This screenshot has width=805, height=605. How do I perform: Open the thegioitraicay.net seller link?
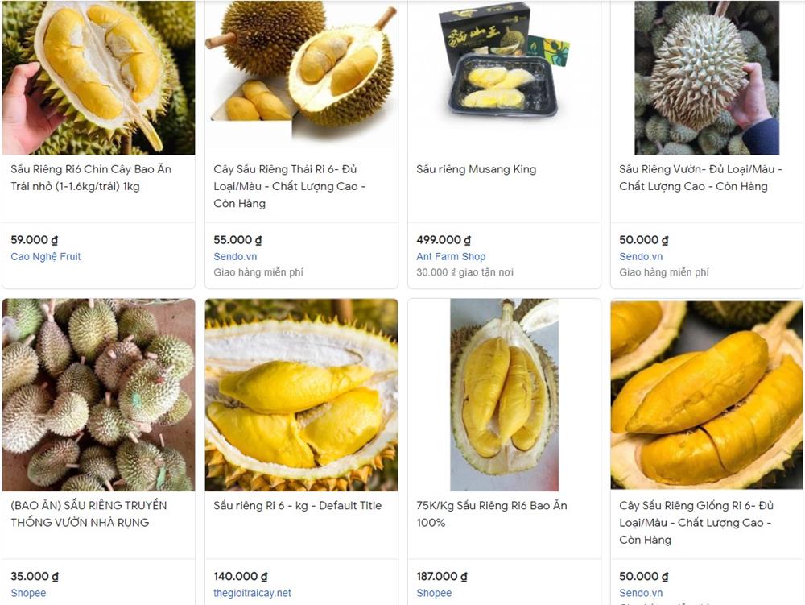(252, 593)
